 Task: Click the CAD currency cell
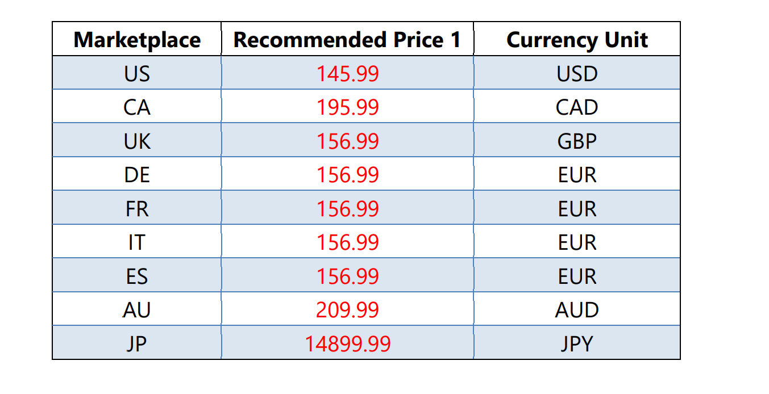tap(577, 107)
